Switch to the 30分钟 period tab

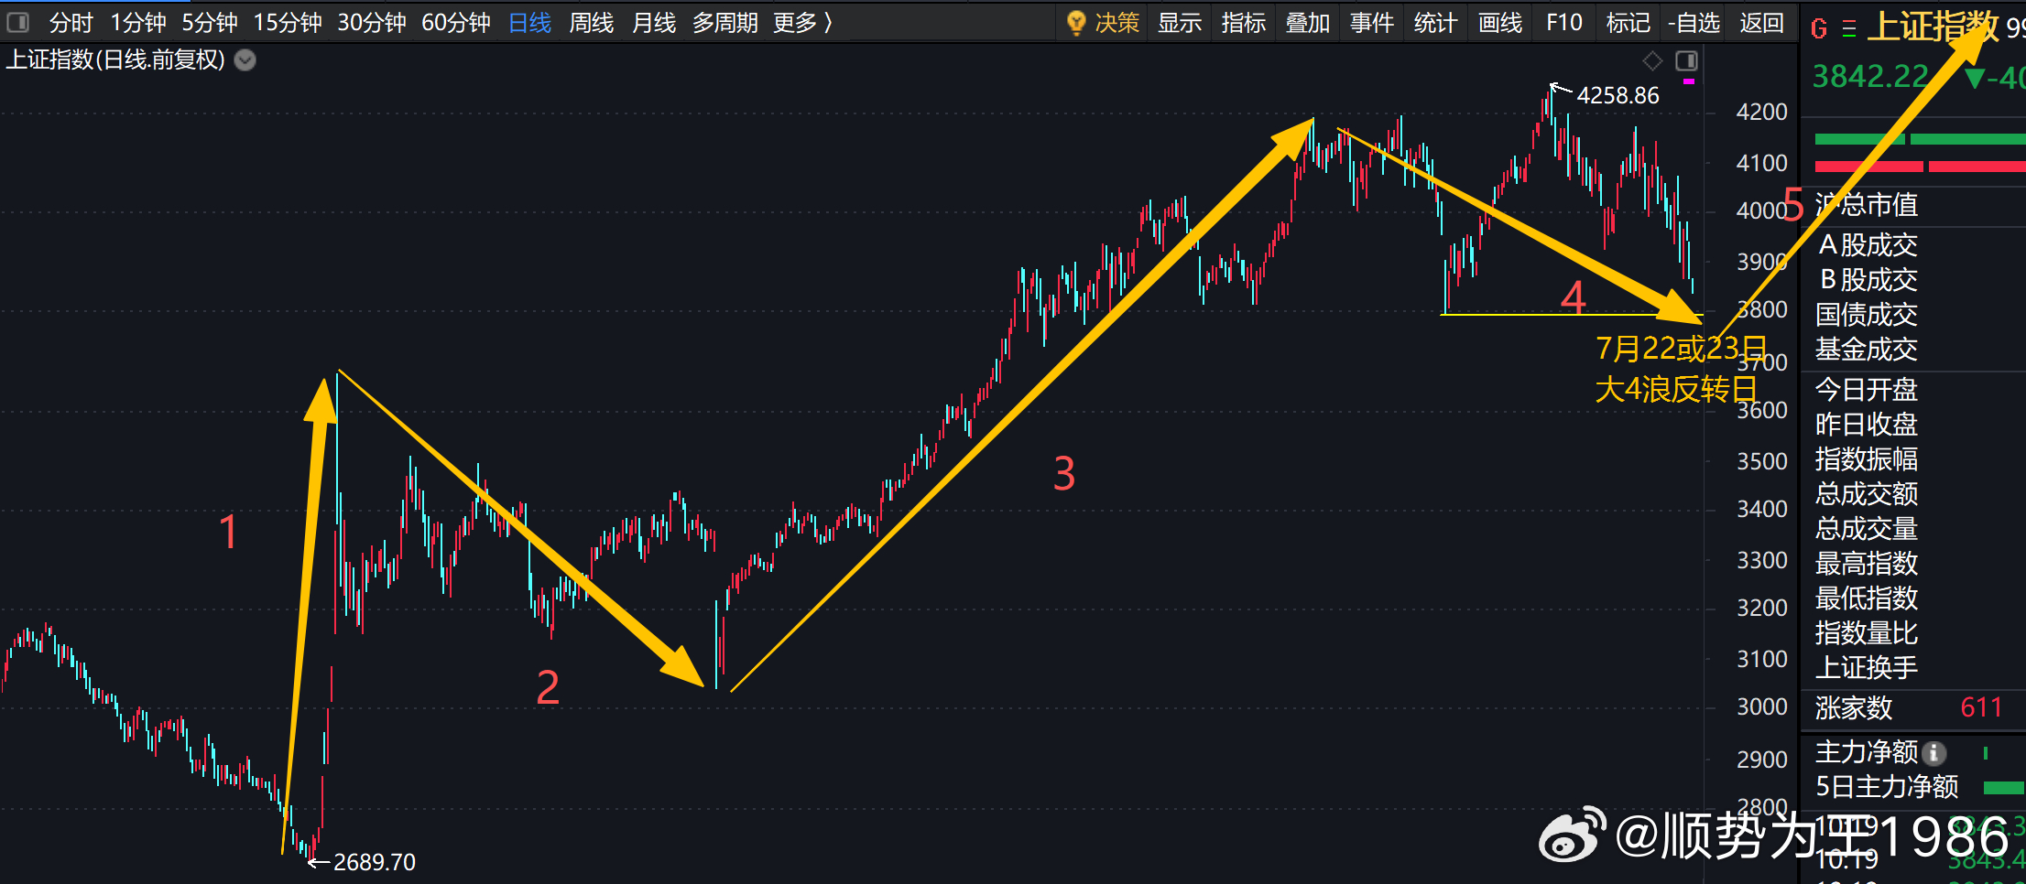coord(372,23)
